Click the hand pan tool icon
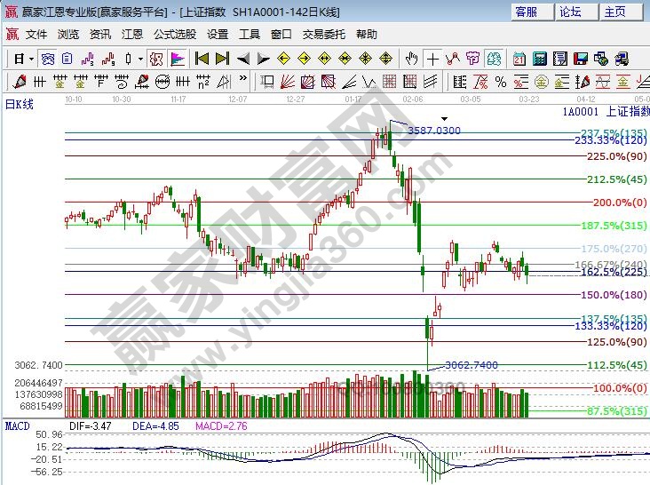The image size is (650, 485). click(411, 59)
